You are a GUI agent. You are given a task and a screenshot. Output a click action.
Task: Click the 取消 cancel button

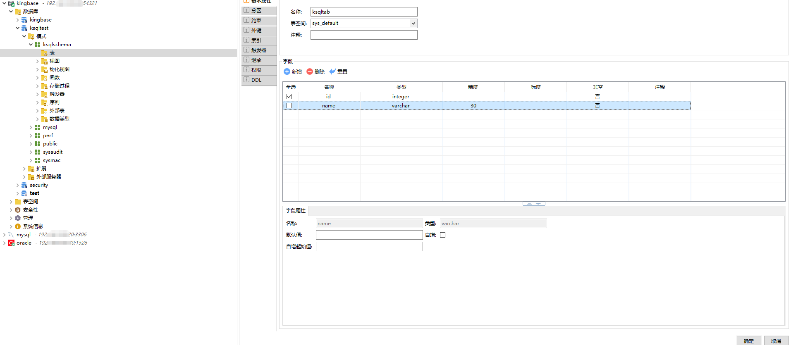click(x=776, y=341)
